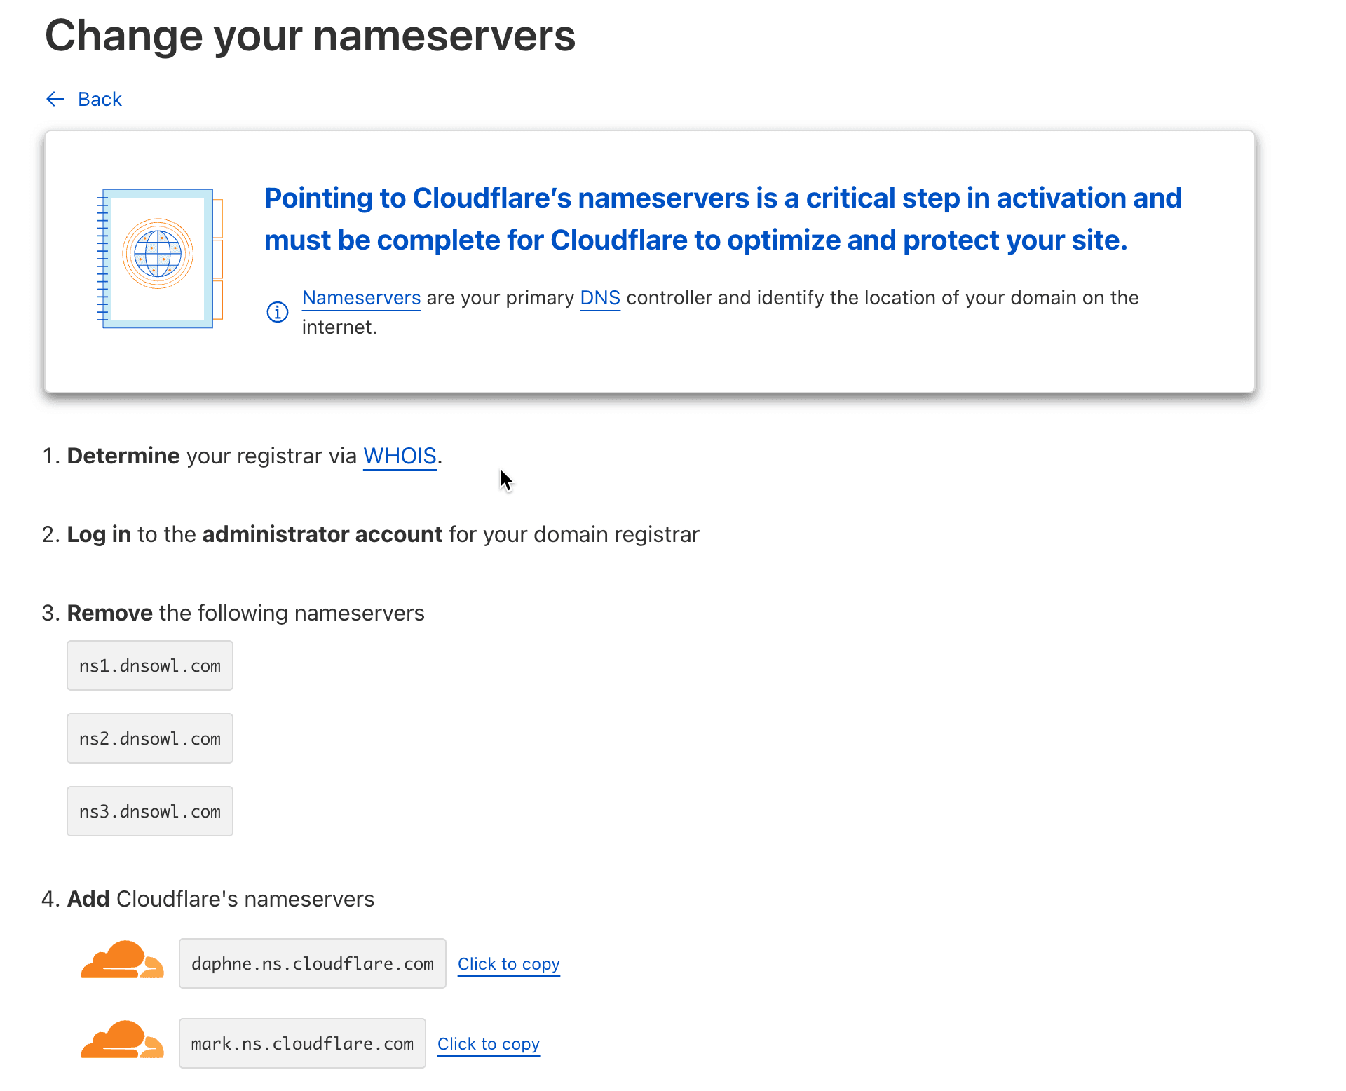Open the WHOIS lookup link
Image resolution: width=1346 pixels, height=1091 pixels.
[400, 456]
